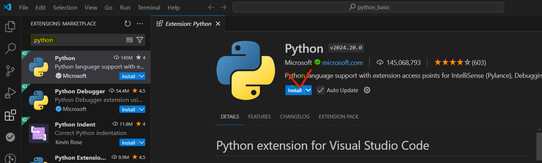Open the Edit menu
The height and width of the screenshot is (163, 542).
(x=41, y=7)
